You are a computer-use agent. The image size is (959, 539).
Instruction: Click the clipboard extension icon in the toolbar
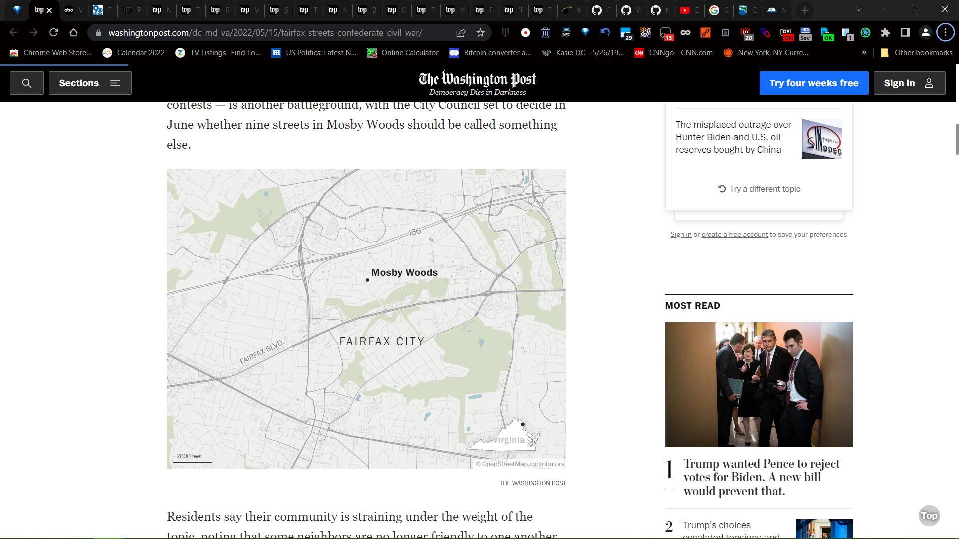pos(725,33)
